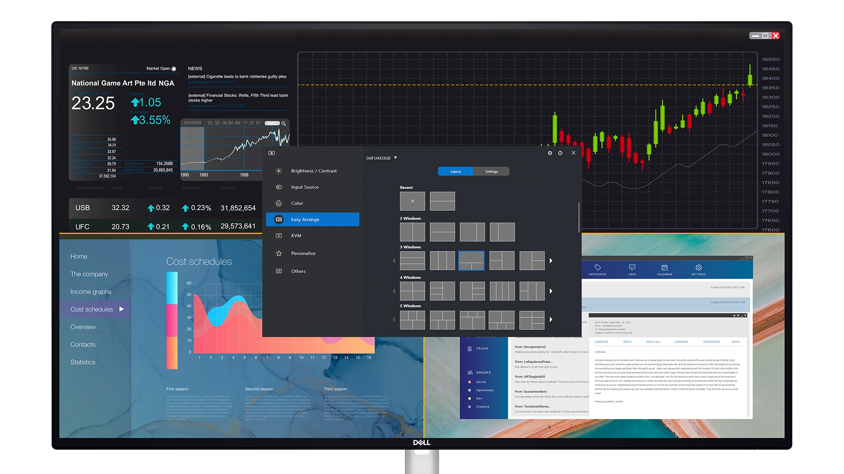The image size is (844, 474).
Task: Click the Dell U4323QE monitor dropdown
Action: [382, 158]
